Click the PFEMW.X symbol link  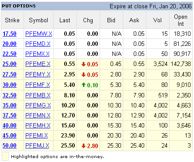(39, 34)
